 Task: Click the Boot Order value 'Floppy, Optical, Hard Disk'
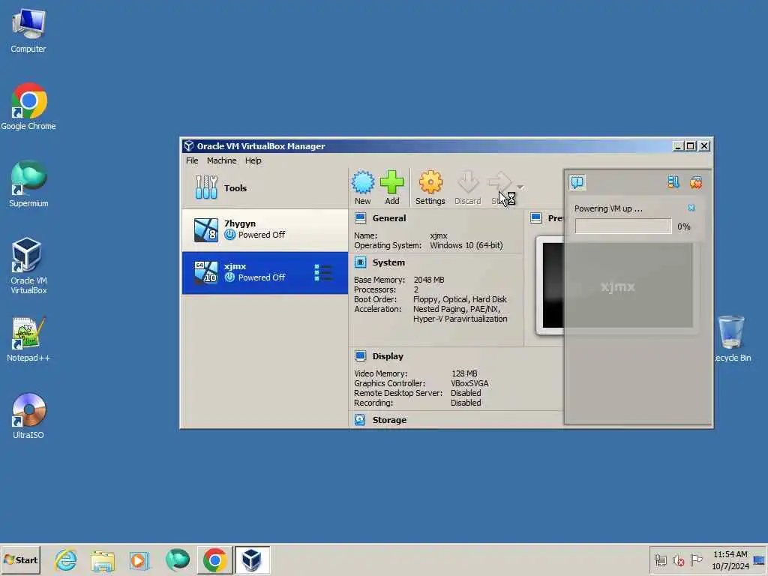click(460, 299)
